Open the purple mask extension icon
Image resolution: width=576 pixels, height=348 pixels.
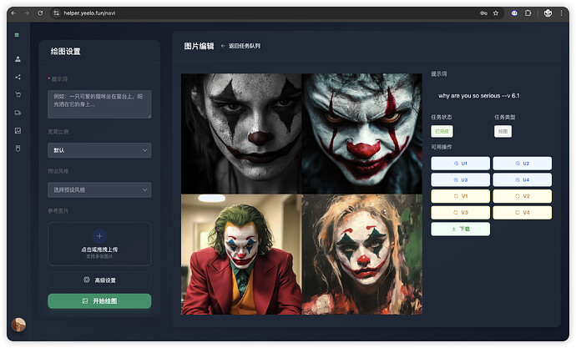point(514,13)
